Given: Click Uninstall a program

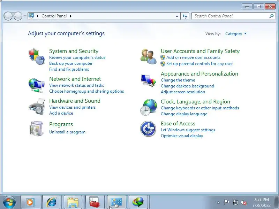Looking at the screenshot, I should click(x=67, y=132).
